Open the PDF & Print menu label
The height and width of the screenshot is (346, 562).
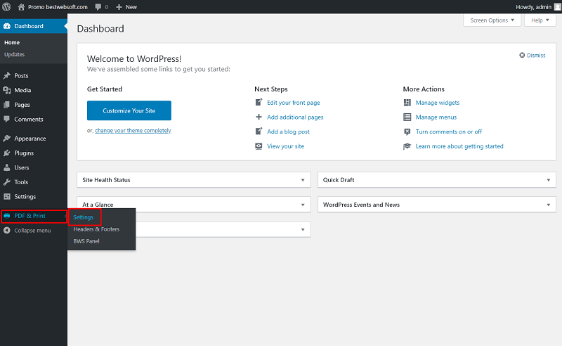(x=30, y=216)
